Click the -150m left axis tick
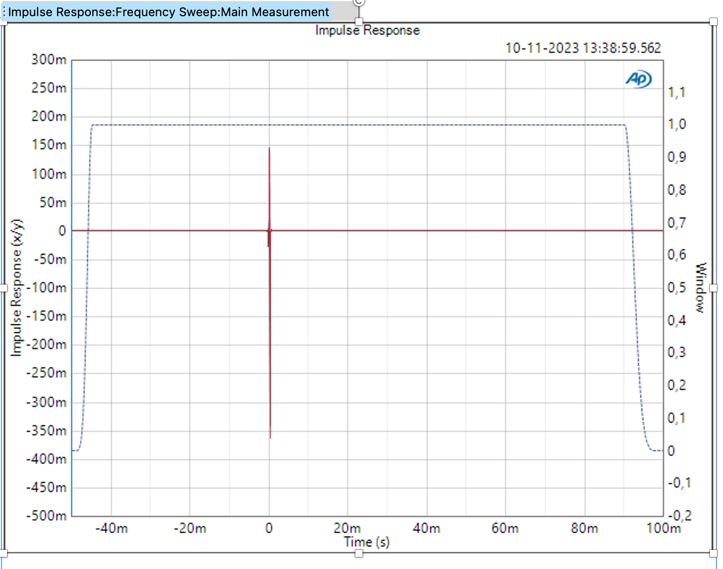Image resolution: width=723 pixels, height=569 pixels. click(x=46, y=316)
